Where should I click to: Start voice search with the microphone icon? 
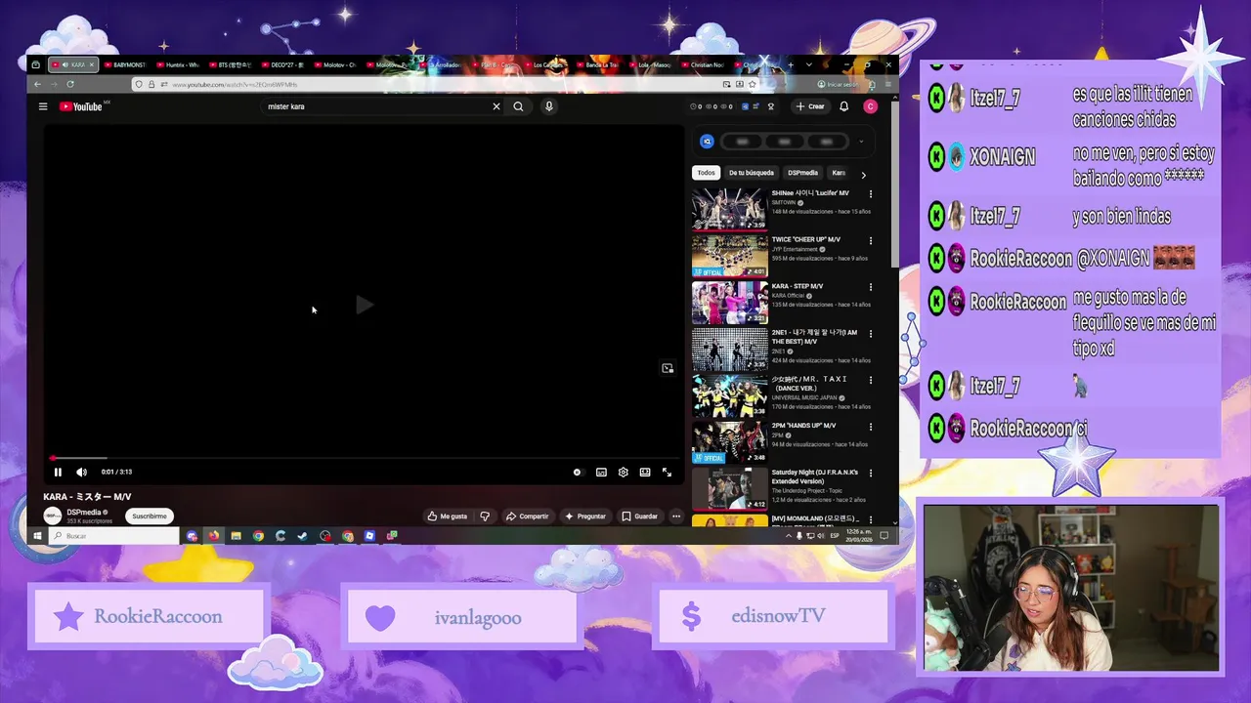[549, 106]
